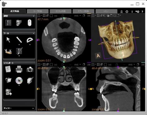Click copy icon in axial view toolbar
Screen dimensions: 147x115
click(84, 16)
